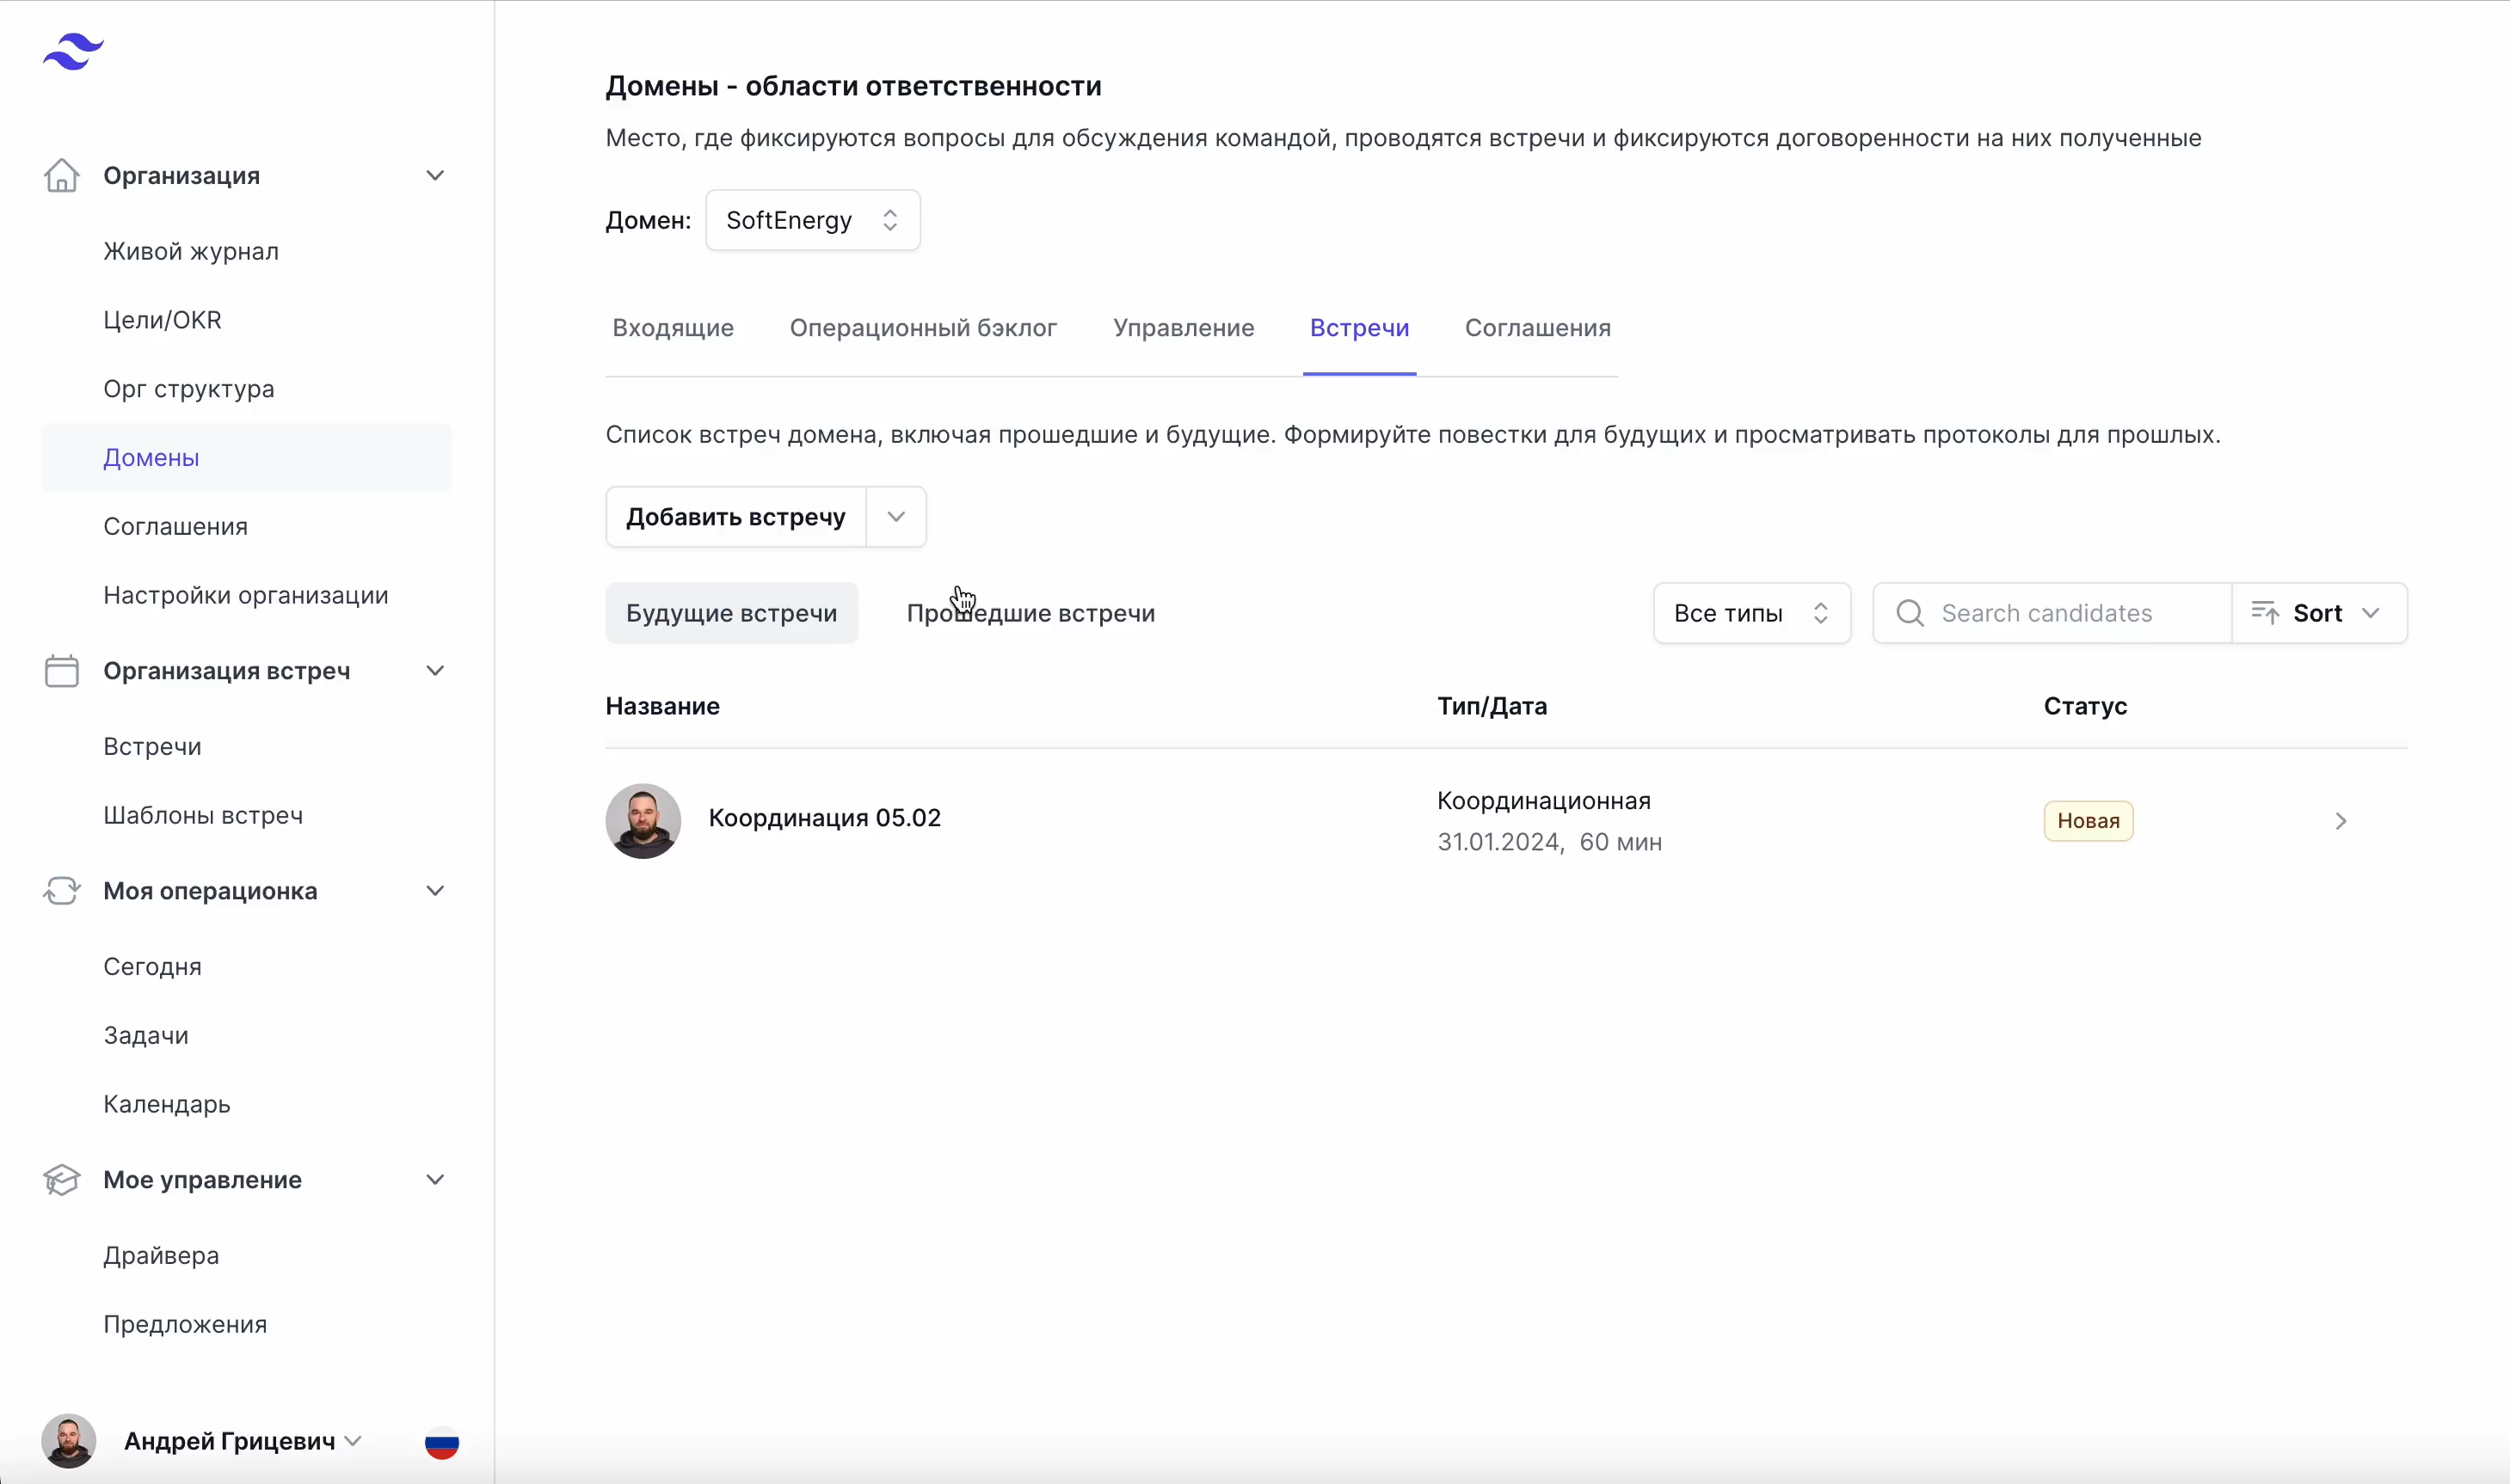The width and height of the screenshot is (2510, 1484).
Task: Click the Russian flag language icon
Action: pyautogui.click(x=441, y=1442)
